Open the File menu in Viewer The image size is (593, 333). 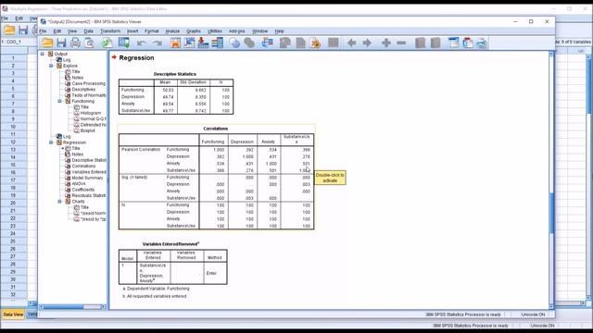43,31
